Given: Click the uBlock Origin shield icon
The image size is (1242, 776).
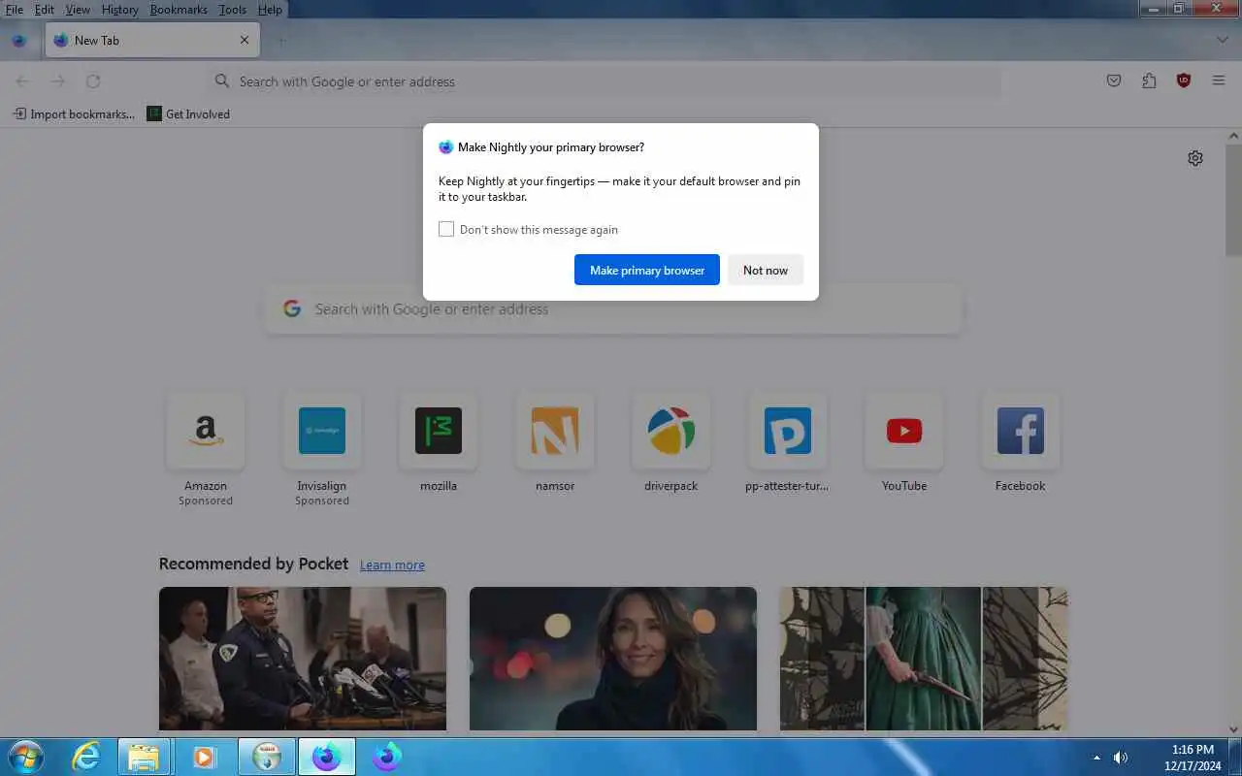Looking at the screenshot, I should (x=1184, y=81).
